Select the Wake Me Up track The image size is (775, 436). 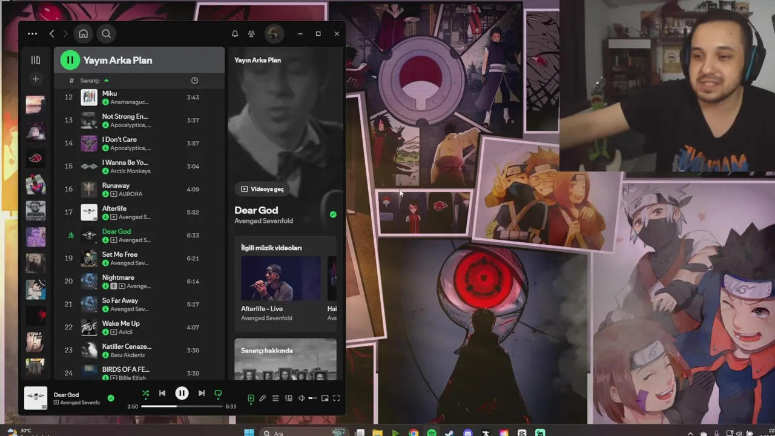tap(140, 327)
